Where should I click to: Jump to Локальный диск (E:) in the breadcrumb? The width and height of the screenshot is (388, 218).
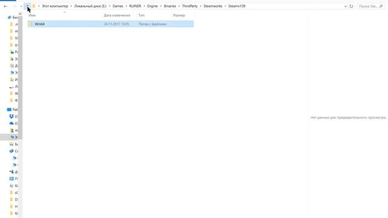coord(90,6)
